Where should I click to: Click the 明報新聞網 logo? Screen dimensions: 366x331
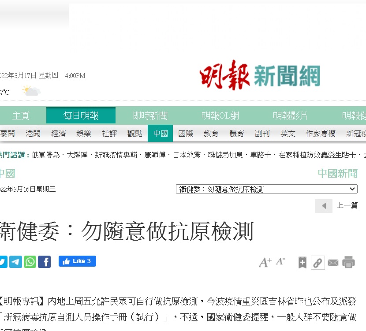tap(260, 74)
